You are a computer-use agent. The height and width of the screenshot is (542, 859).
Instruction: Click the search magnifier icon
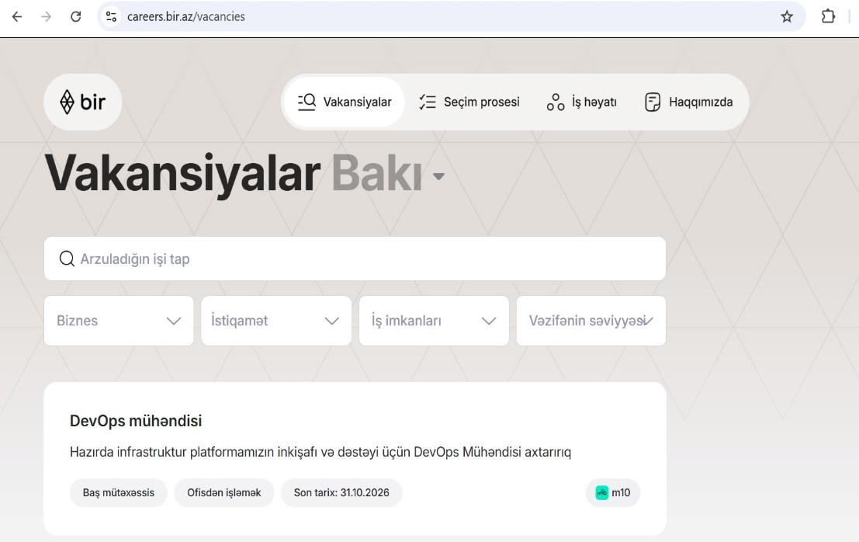67,259
